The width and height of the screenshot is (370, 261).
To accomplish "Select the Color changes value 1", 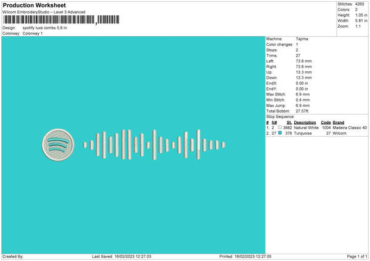I will click(x=297, y=44).
